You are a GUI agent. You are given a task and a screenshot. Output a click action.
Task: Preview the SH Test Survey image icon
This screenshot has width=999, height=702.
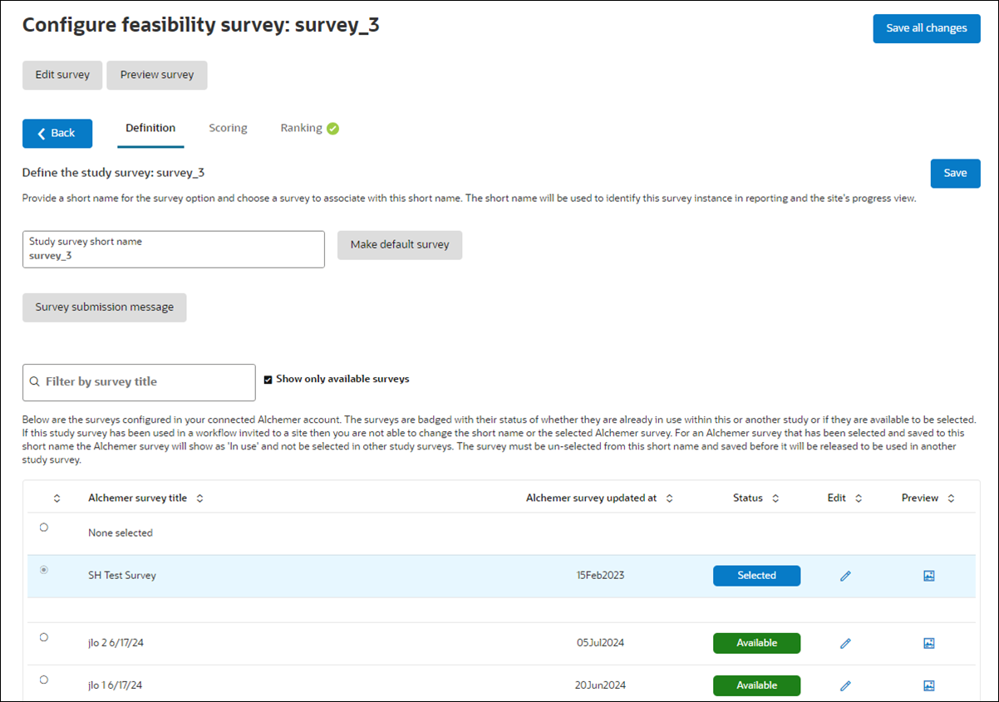tap(929, 576)
